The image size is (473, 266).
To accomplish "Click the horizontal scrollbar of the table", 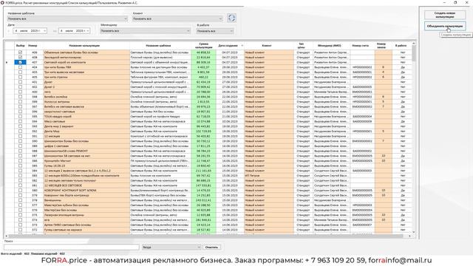I will [205, 236].
